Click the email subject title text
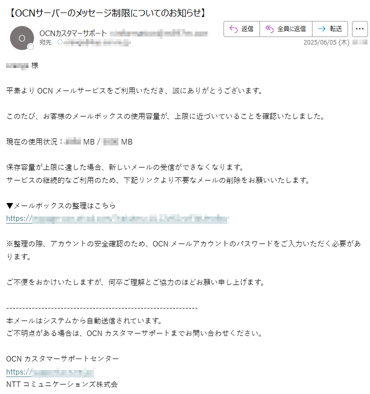The image size is (370, 394). (108, 13)
